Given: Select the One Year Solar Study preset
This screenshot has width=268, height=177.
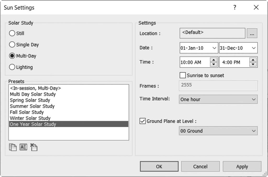Looking at the screenshot, I should 69,124.
